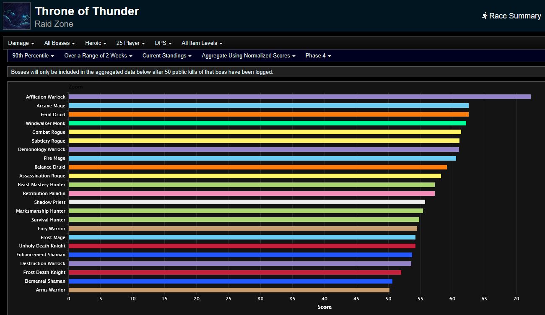Viewport: 545px width, 315px height.
Task: Click the Affliction Warlock purple bar
Action: [x=299, y=97]
